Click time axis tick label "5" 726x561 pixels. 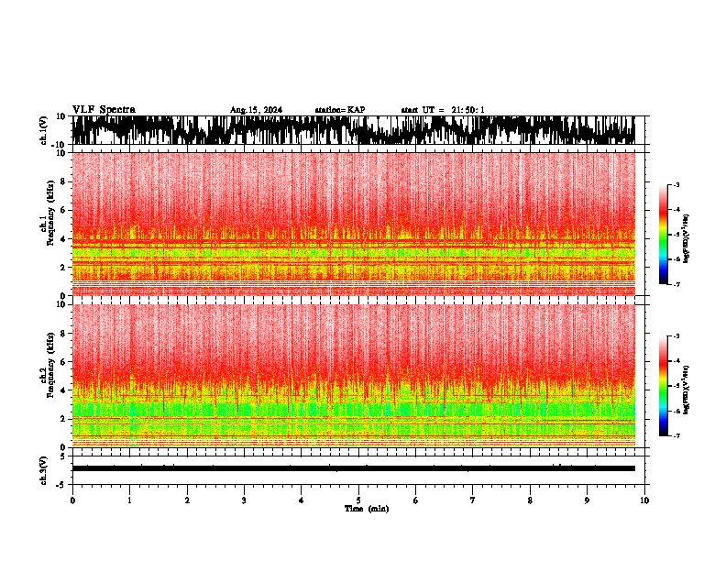pos(358,500)
